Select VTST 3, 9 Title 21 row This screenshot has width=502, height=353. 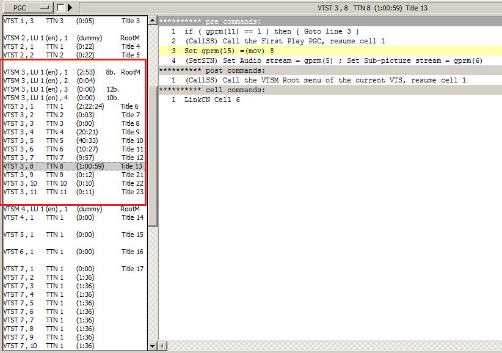(75, 175)
